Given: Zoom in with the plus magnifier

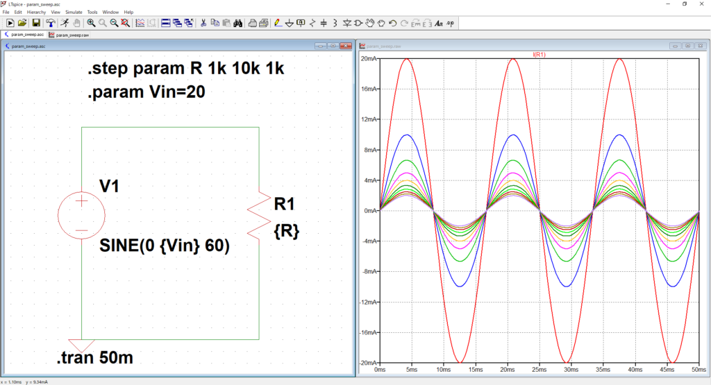Looking at the screenshot, I should pyautogui.click(x=91, y=23).
